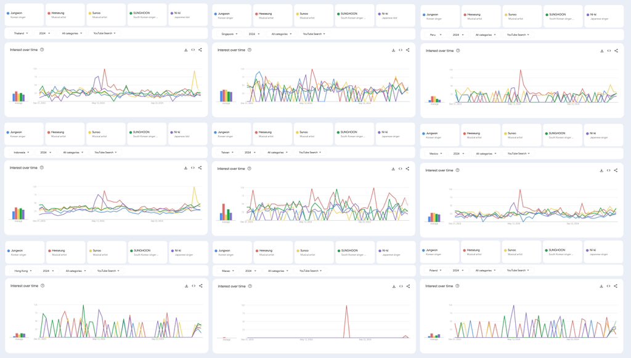This screenshot has width=631, height=358.
Task: Click the SUNGHOON term card in Taiwan panel
Action: [351, 132]
